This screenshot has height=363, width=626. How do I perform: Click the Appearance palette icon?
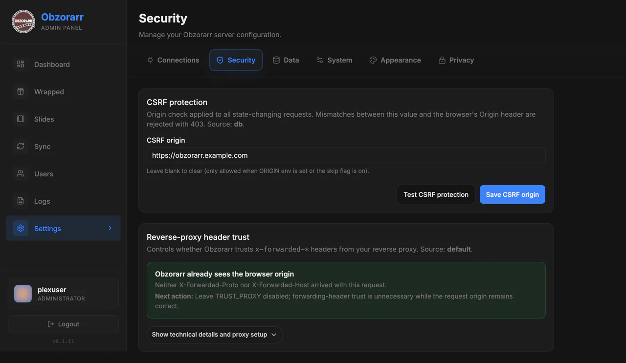tap(373, 60)
